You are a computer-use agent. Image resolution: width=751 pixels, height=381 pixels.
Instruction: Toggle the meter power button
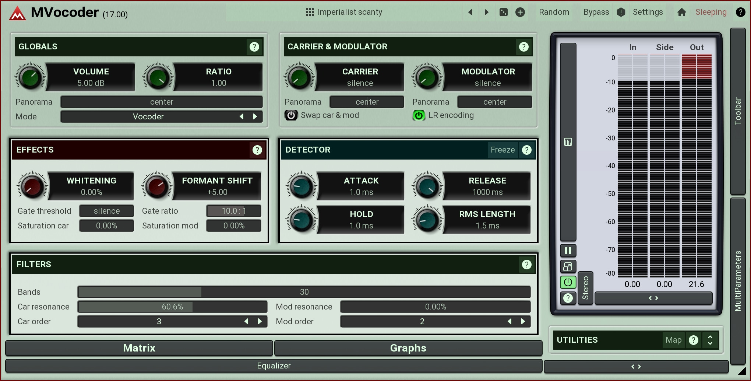click(x=568, y=282)
